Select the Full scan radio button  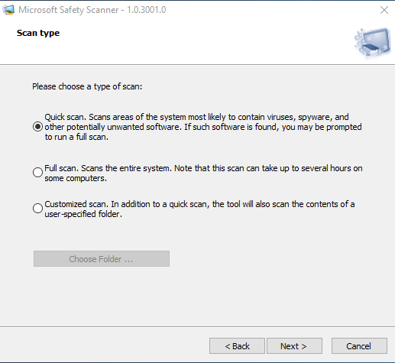coord(37,173)
